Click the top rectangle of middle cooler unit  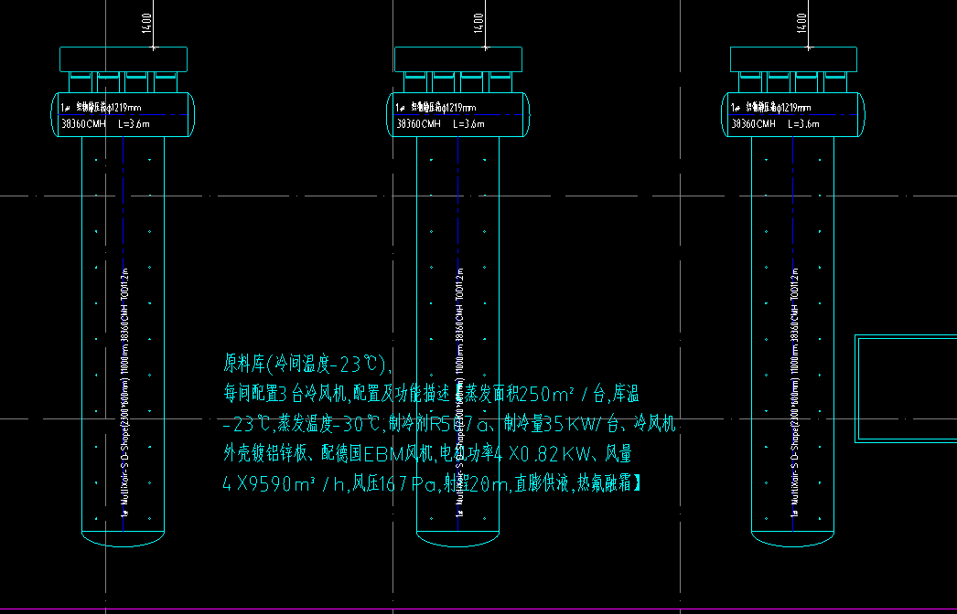pos(457,58)
